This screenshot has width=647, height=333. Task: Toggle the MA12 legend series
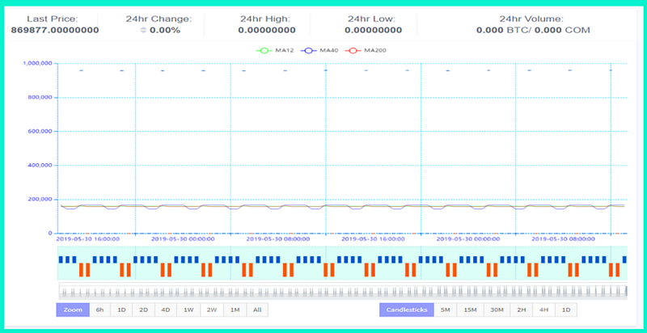(x=275, y=51)
